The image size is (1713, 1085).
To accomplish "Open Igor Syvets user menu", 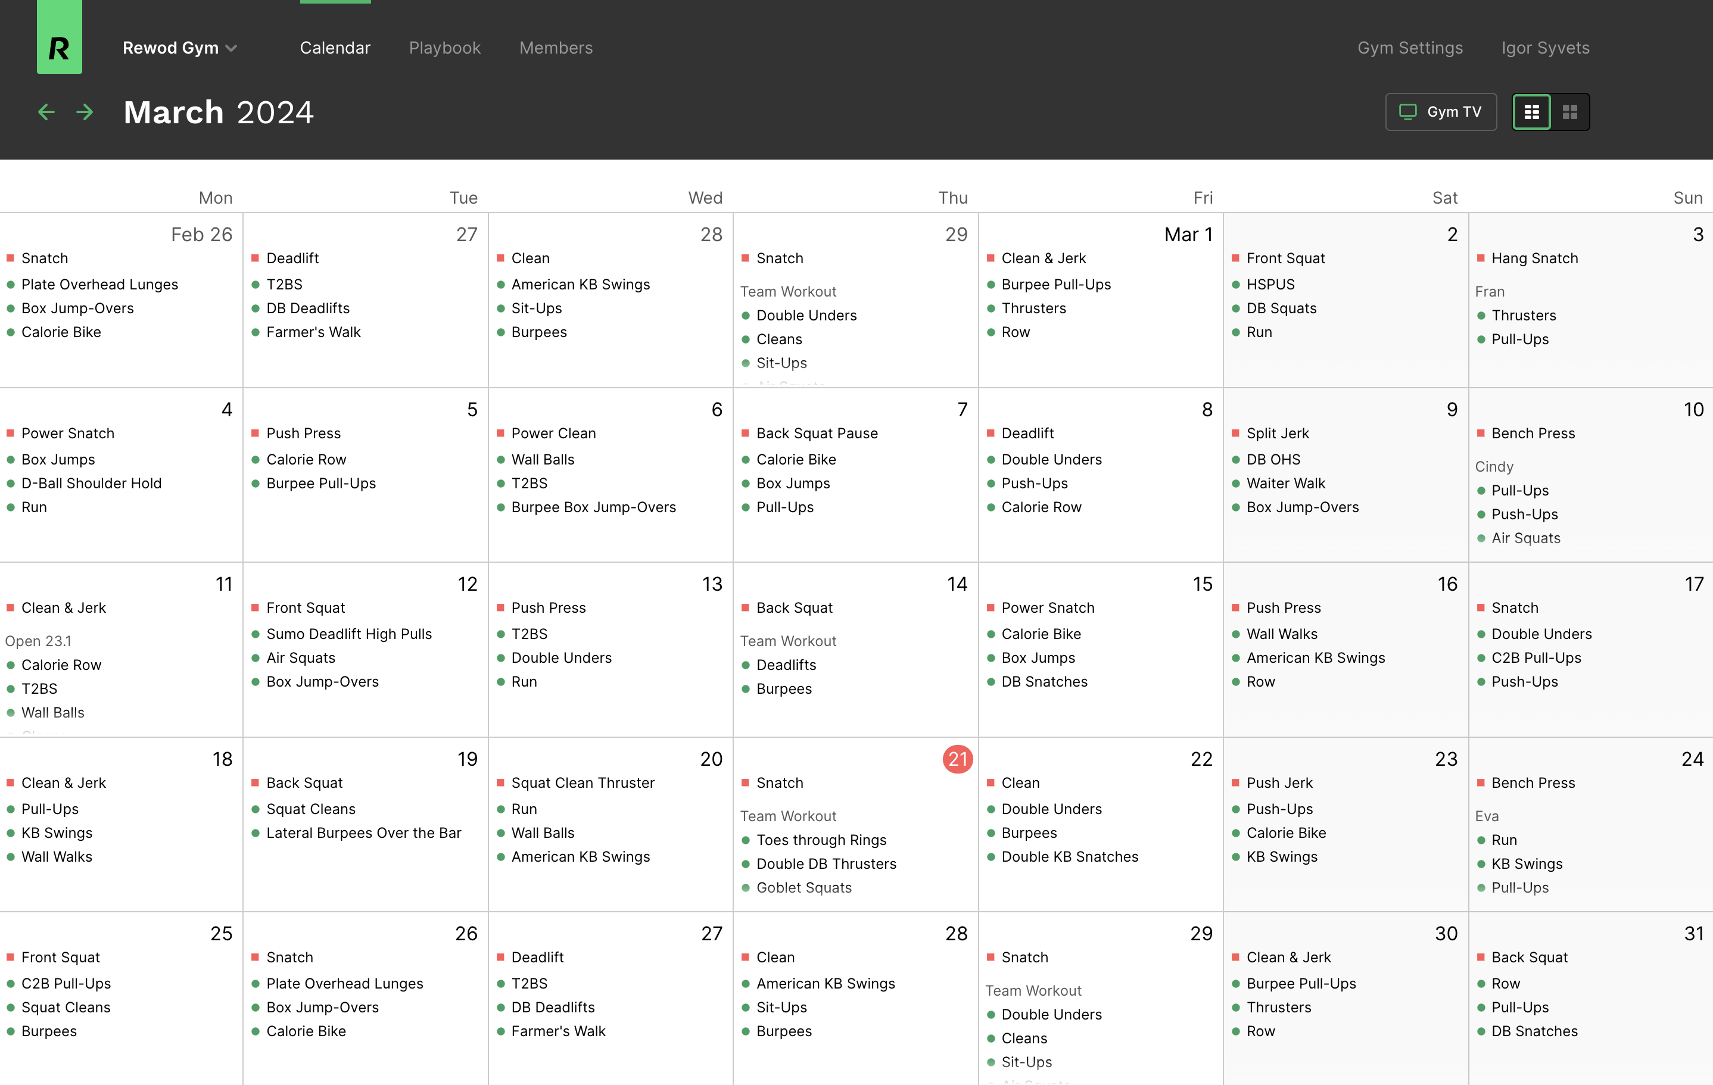I will (1544, 48).
